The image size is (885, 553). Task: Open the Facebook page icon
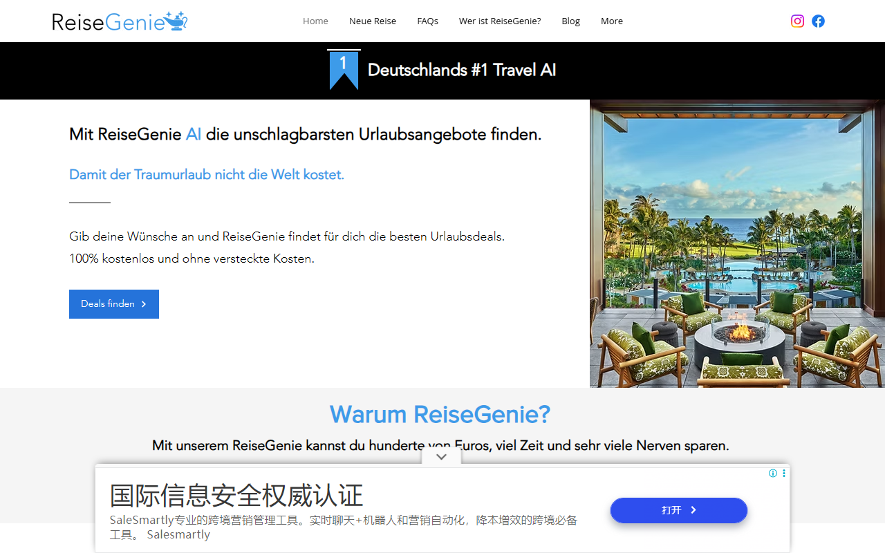pos(818,21)
